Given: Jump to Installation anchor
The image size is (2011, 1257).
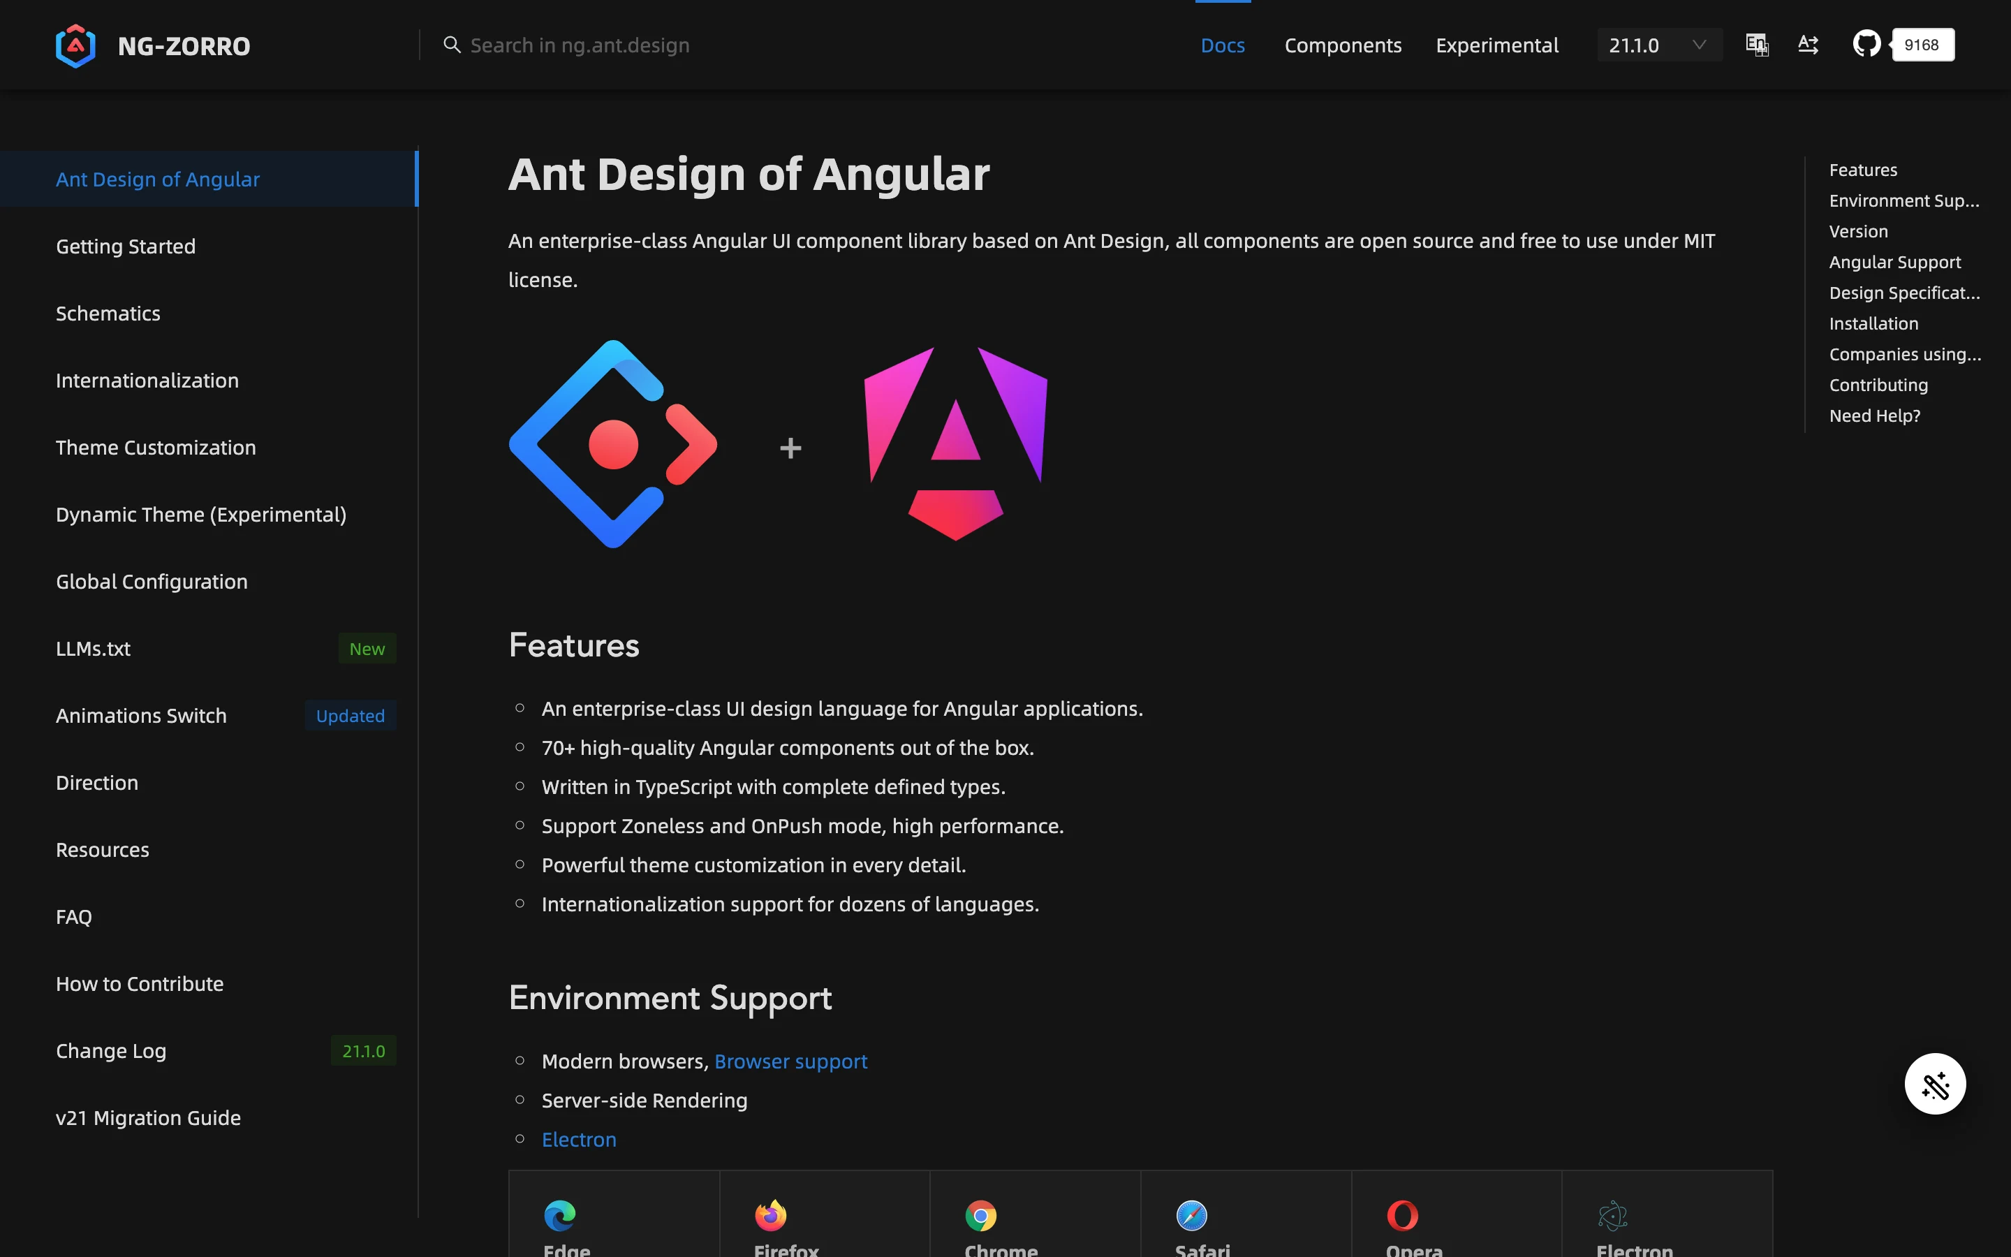Looking at the screenshot, I should (1873, 323).
